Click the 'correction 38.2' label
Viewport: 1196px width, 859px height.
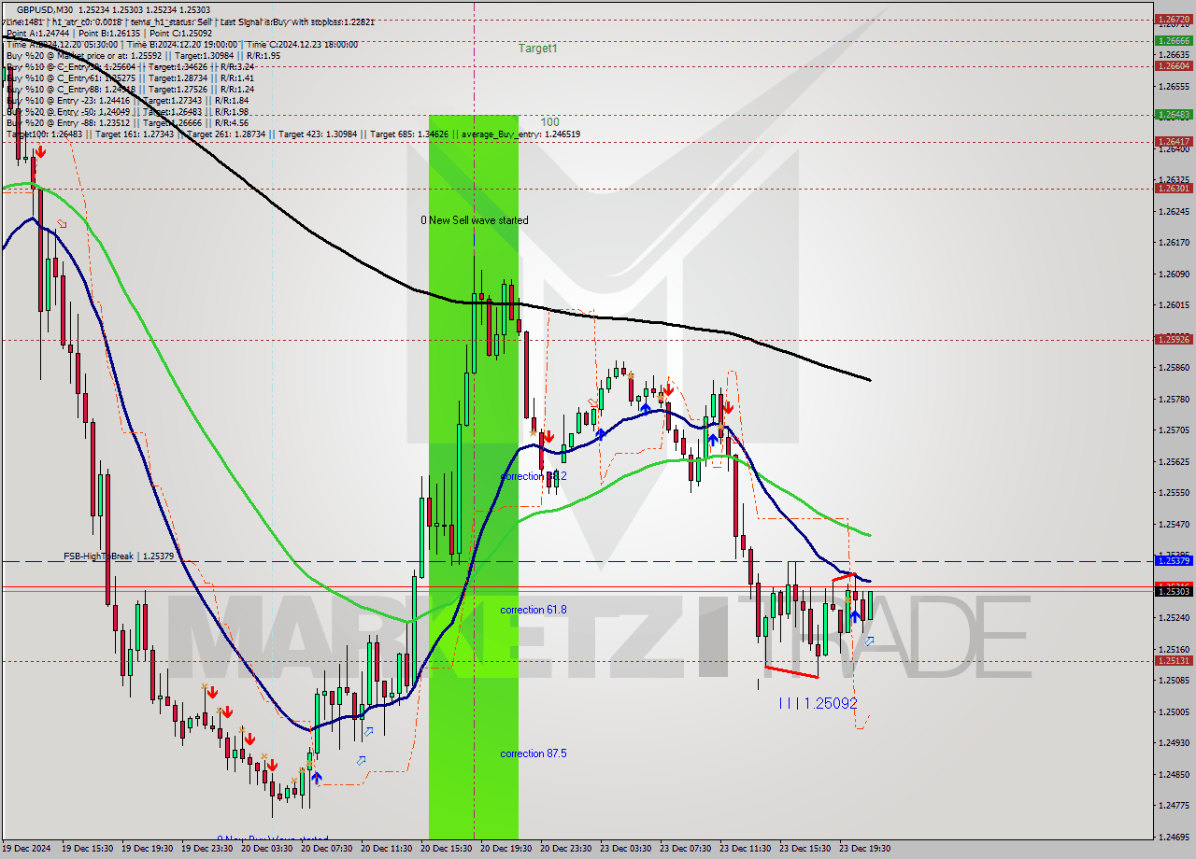tap(534, 476)
